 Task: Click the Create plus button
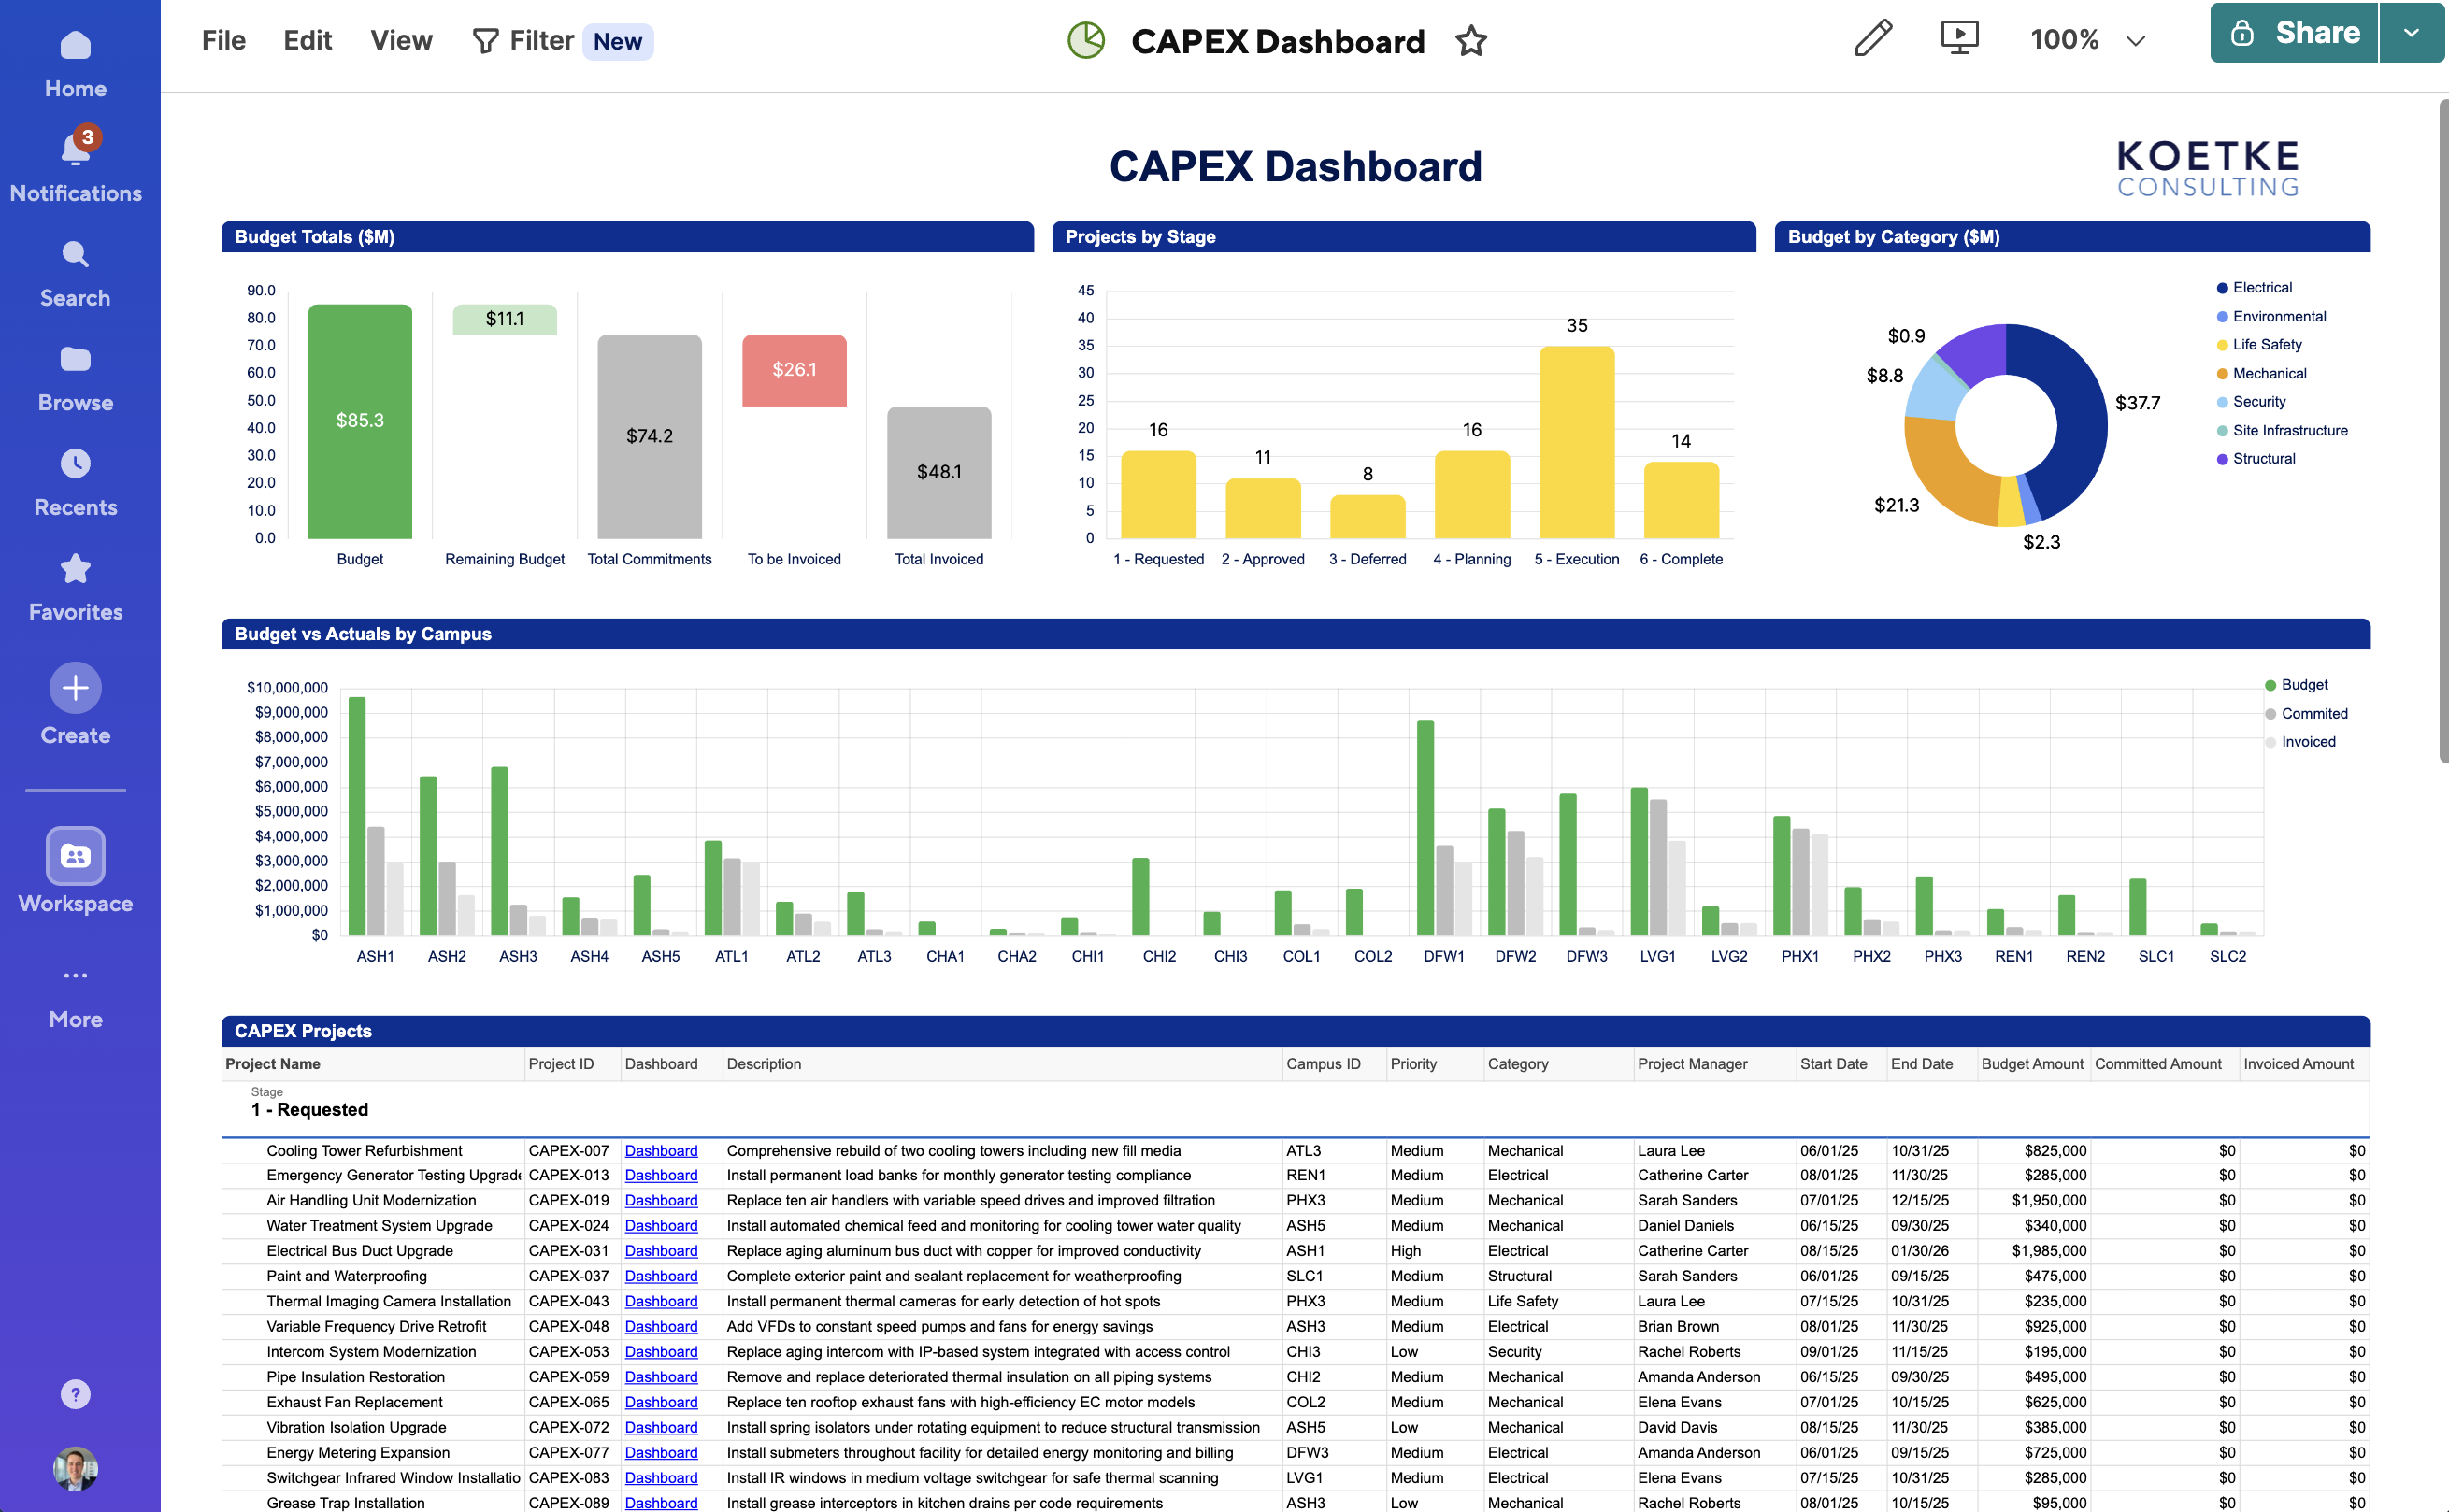point(75,688)
